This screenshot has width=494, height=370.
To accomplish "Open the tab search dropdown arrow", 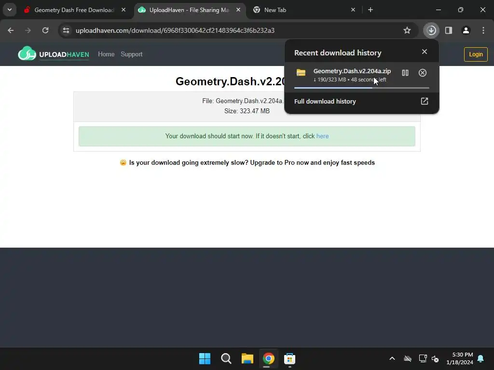I will tap(10, 10).
